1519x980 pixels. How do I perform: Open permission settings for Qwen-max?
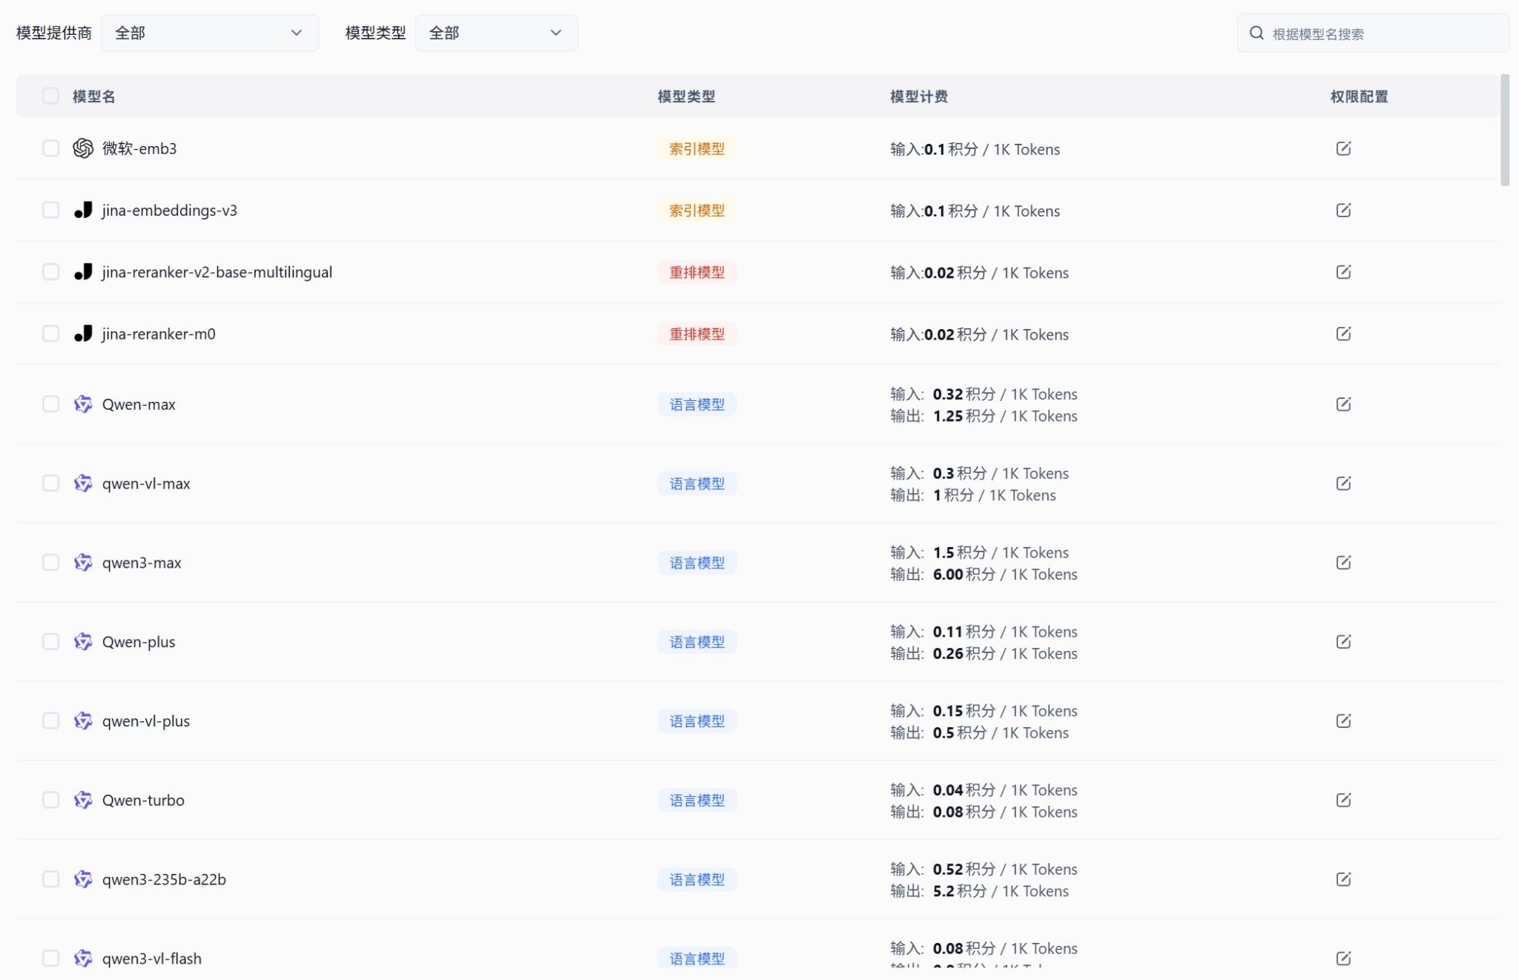(x=1345, y=404)
